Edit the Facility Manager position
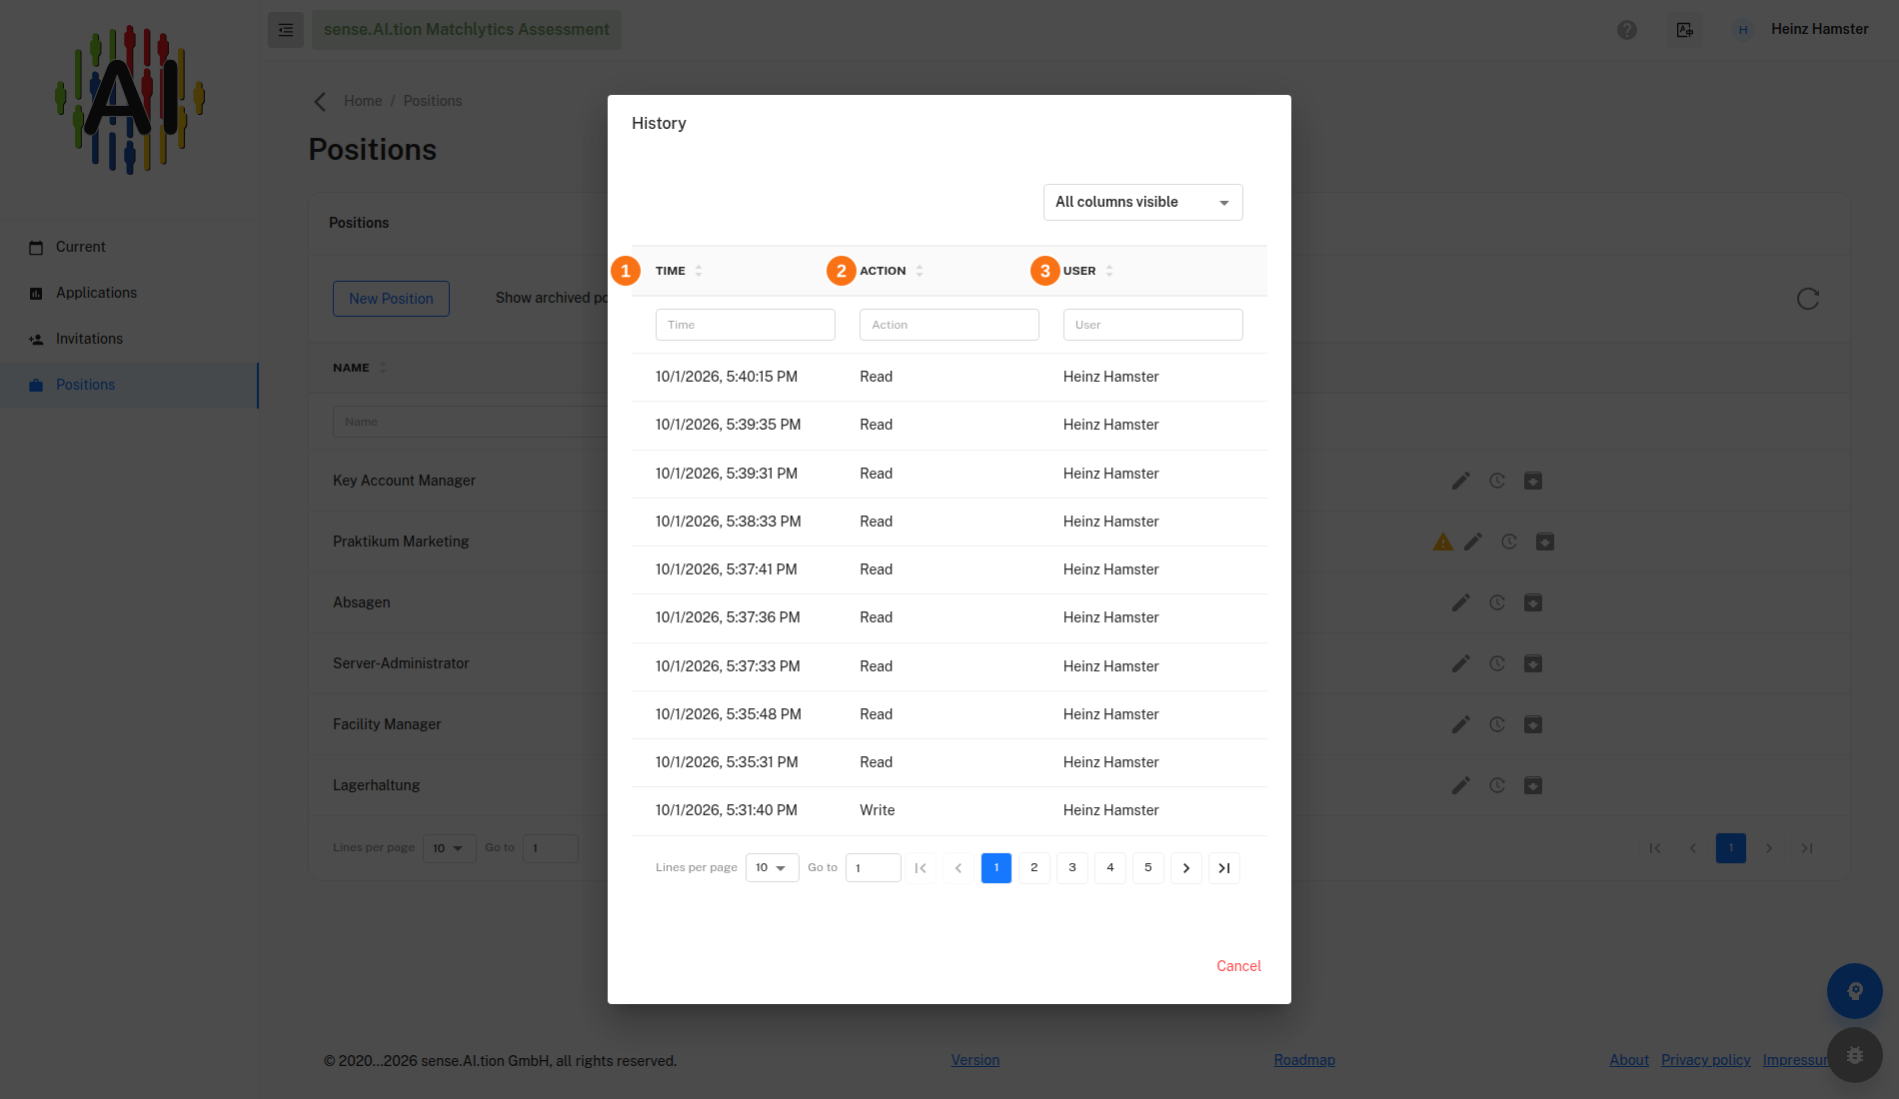Screen dimensions: 1899x1099 point(1461,724)
